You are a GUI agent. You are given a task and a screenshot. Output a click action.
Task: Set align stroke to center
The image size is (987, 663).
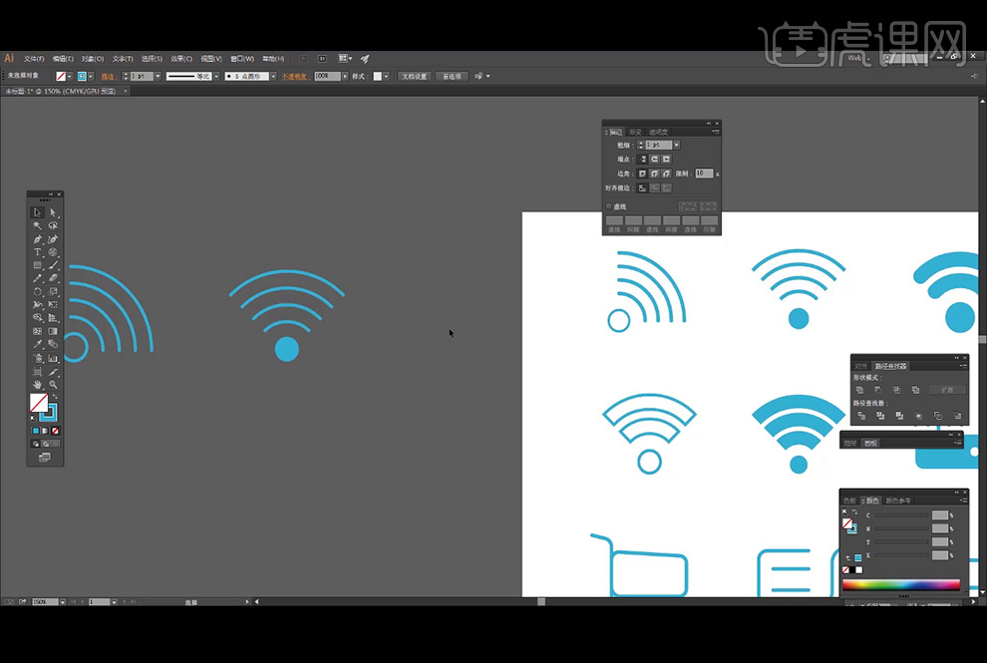[x=643, y=187]
